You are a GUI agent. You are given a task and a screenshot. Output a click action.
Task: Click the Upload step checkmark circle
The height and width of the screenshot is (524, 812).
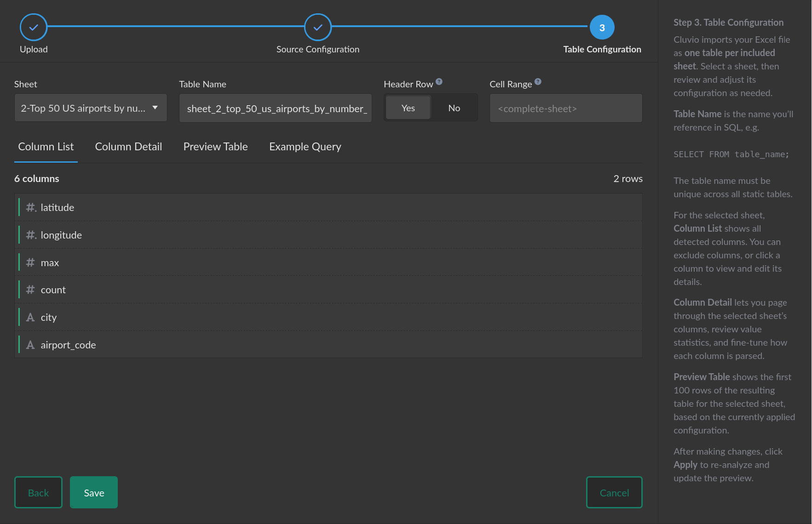click(x=34, y=28)
